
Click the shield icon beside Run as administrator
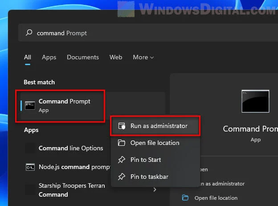(122, 126)
